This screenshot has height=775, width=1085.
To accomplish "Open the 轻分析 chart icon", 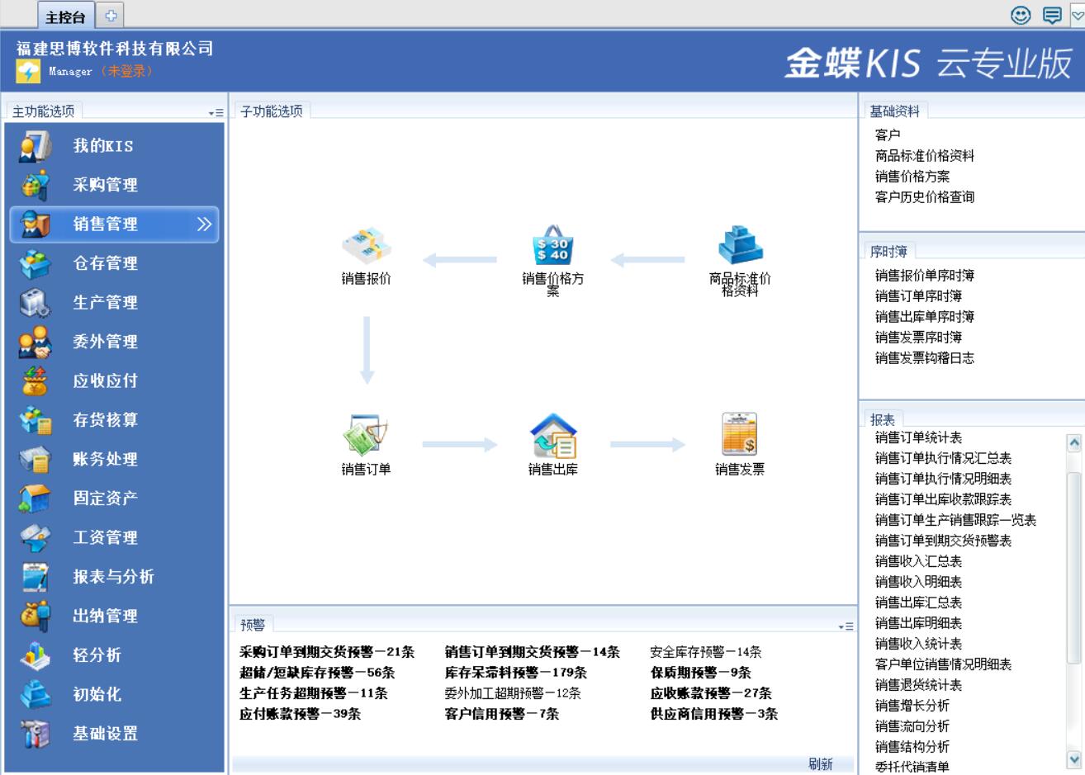I will (x=36, y=655).
